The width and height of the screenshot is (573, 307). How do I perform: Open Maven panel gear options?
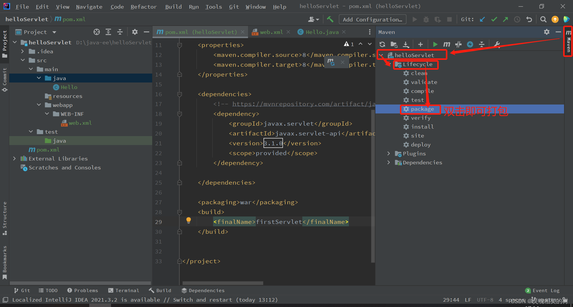coord(546,32)
